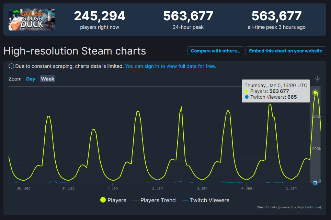Click the Thursday Jan 5 tooltip box

[x=276, y=91]
